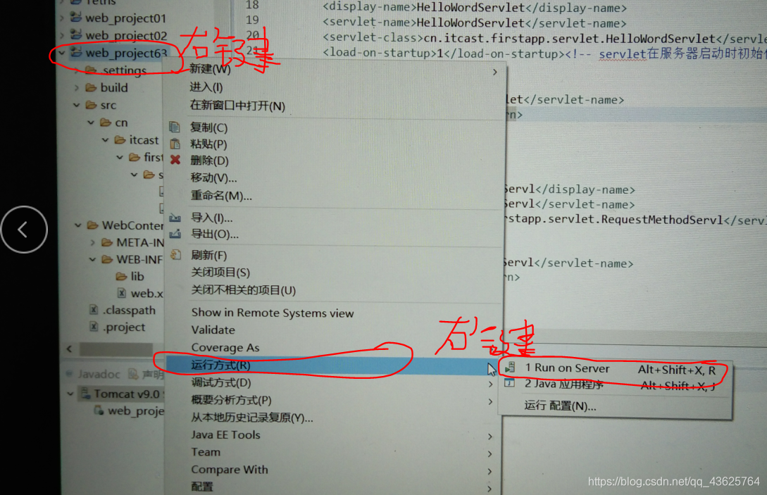The image size is (767, 495).
Task: Click the refresh icon beside 刷新(F)
Action: pyautogui.click(x=175, y=255)
